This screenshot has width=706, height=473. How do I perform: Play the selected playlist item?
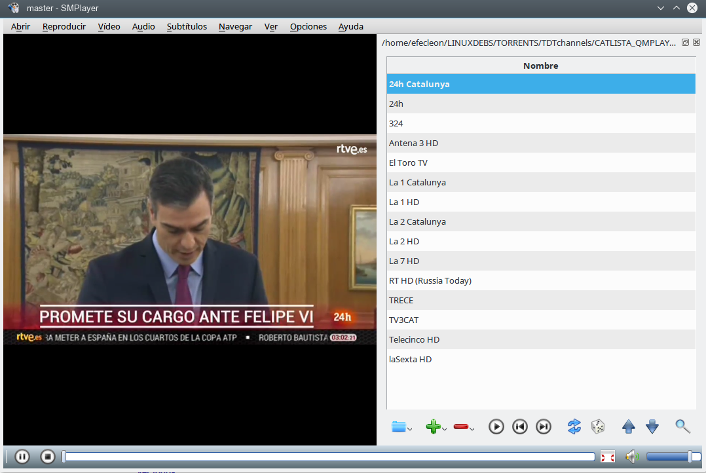(496, 426)
